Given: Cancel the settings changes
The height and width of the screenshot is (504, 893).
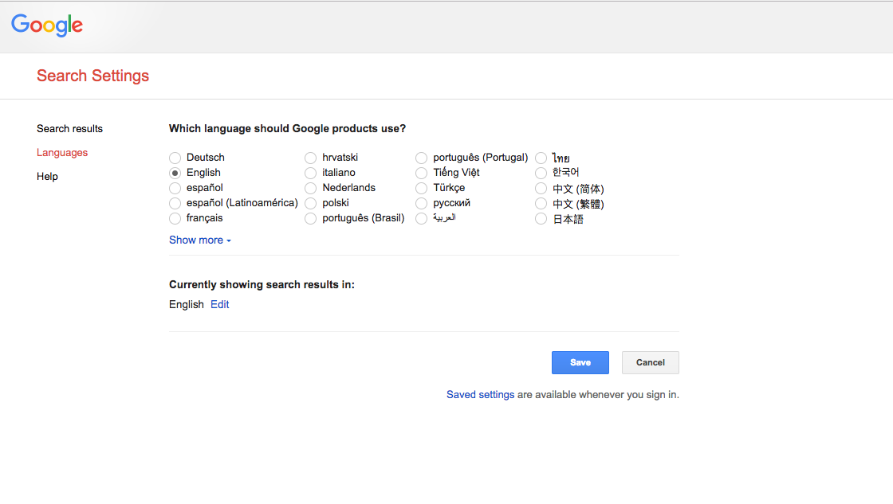Looking at the screenshot, I should (651, 362).
